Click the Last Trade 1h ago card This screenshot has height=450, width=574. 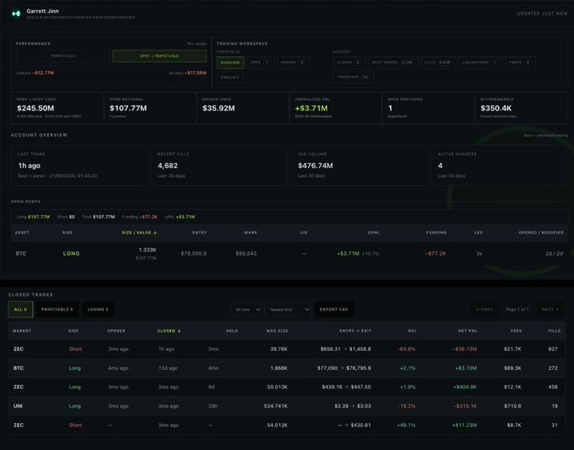click(x=79, y=165)
